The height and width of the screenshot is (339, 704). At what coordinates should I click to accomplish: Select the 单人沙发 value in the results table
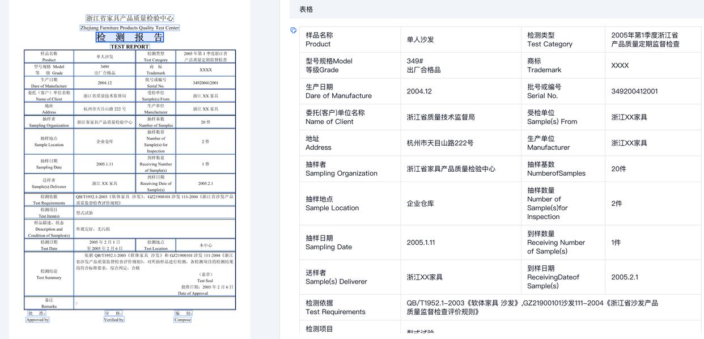point(420,40)
